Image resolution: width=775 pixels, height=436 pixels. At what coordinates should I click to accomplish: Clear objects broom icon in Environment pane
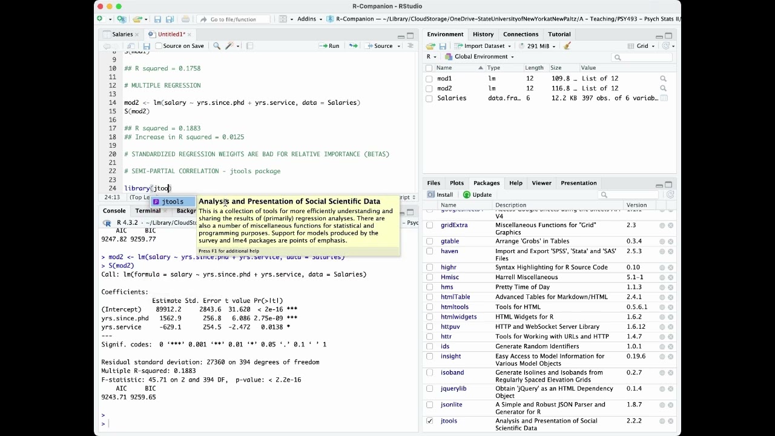click(567, 46)
